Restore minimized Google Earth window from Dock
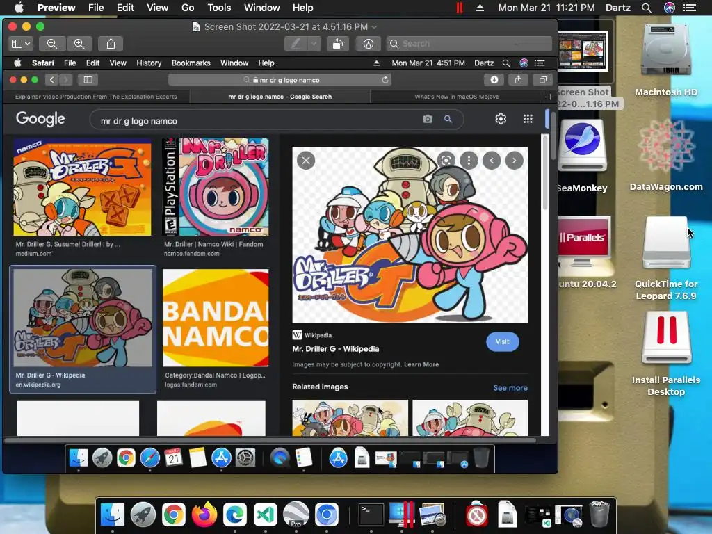Viewport: 712px width, 534px height. coord(569,517)
